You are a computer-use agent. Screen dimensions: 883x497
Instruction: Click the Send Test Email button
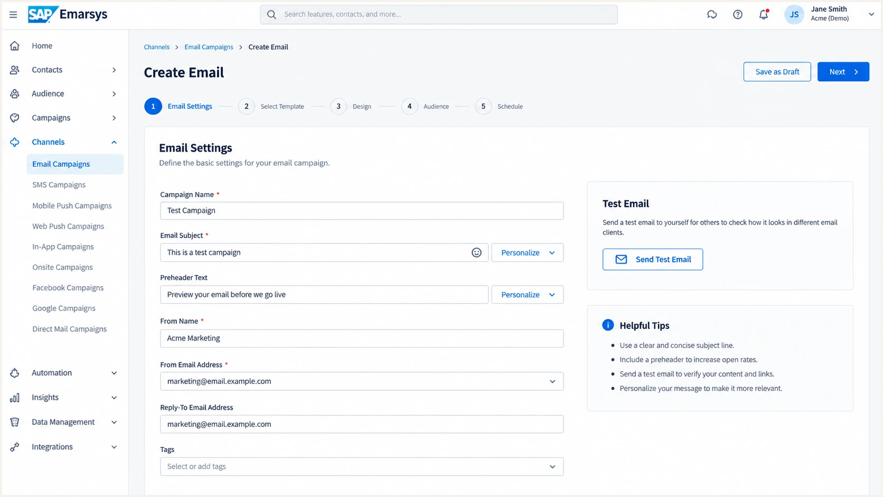click(x=652, y=259)
